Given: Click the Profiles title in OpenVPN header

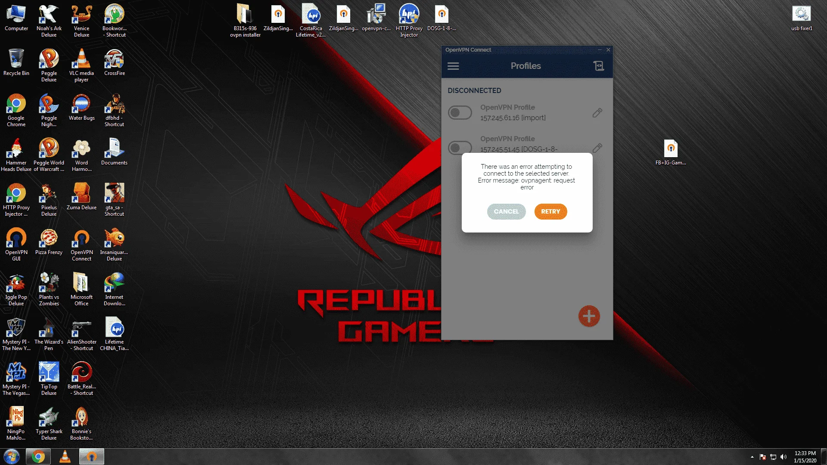Looking at the screenshot, I should [x=525, y=66].
